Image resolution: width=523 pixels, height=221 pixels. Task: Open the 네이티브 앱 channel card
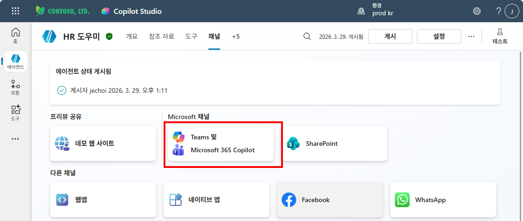tap(217, 200)
